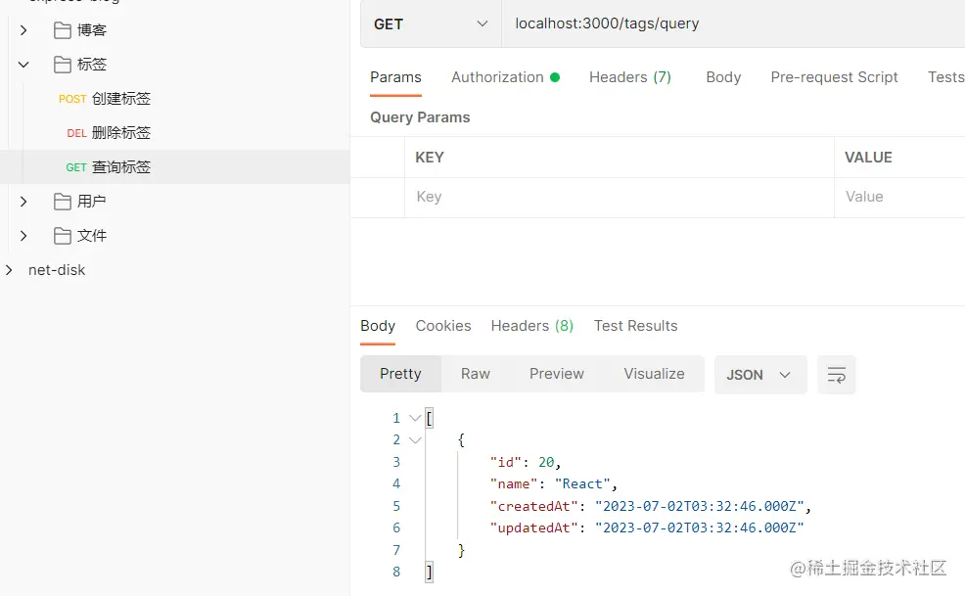The height and width of the screenshot is (596, 965).
Task: Expand the net-disk collection
Action: coord(9,270)
